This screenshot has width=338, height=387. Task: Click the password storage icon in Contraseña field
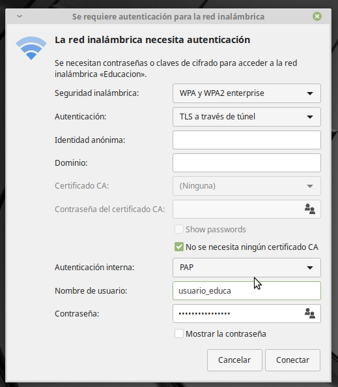pos(309,313)
